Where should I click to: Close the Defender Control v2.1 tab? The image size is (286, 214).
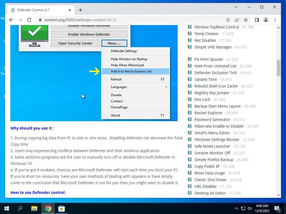(70, 10)
